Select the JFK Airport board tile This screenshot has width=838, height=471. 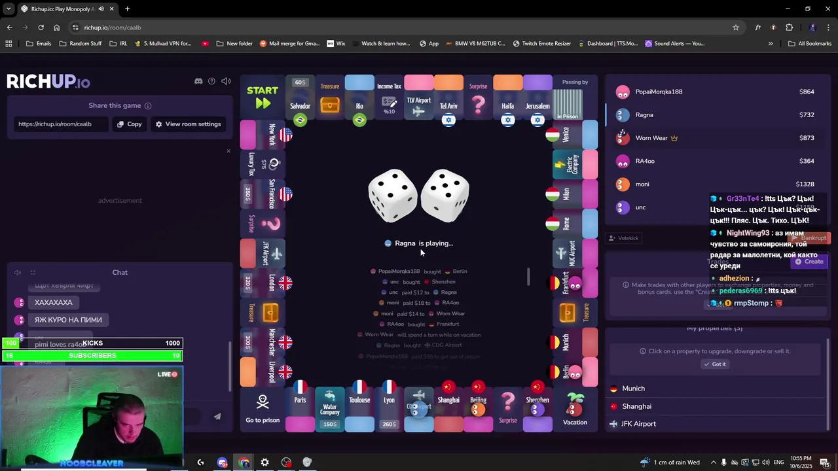263,253
